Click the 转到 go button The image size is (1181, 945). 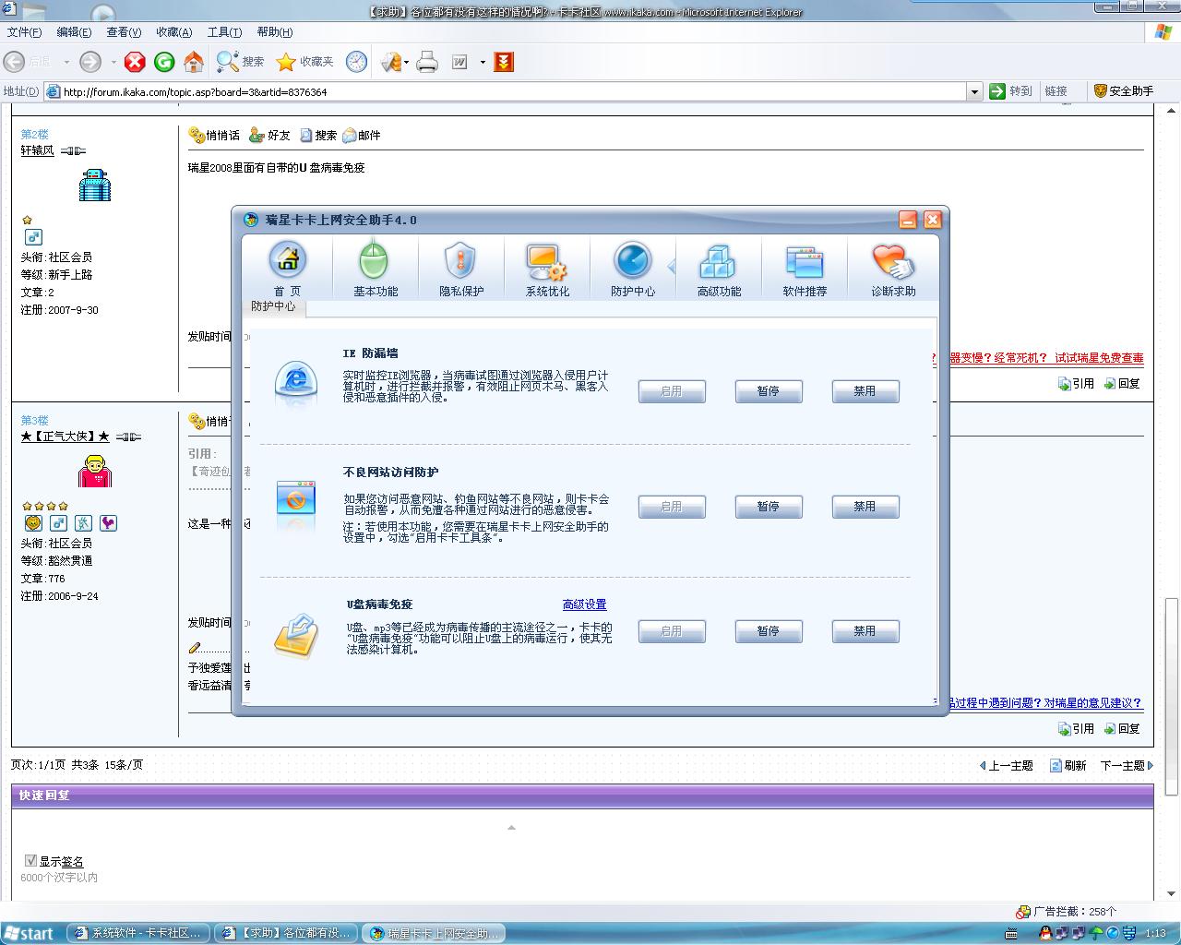click(x=1011, y=91)
